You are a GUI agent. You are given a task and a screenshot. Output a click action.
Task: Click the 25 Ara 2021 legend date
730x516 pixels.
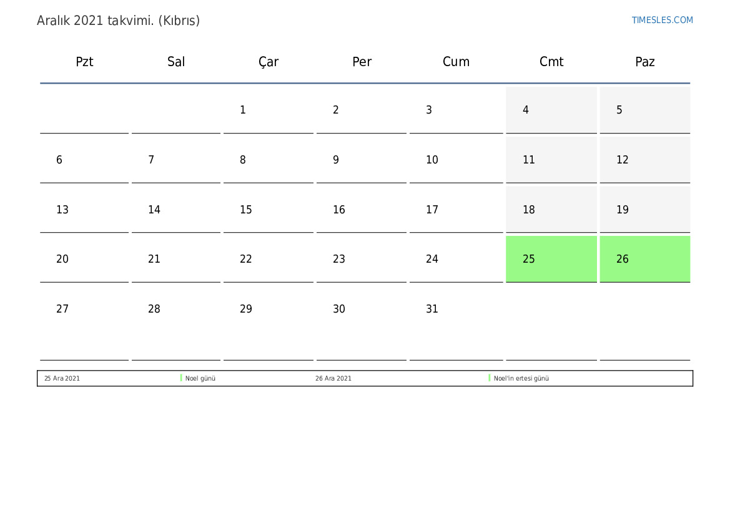pyautogui.click(x=62, y=378)
